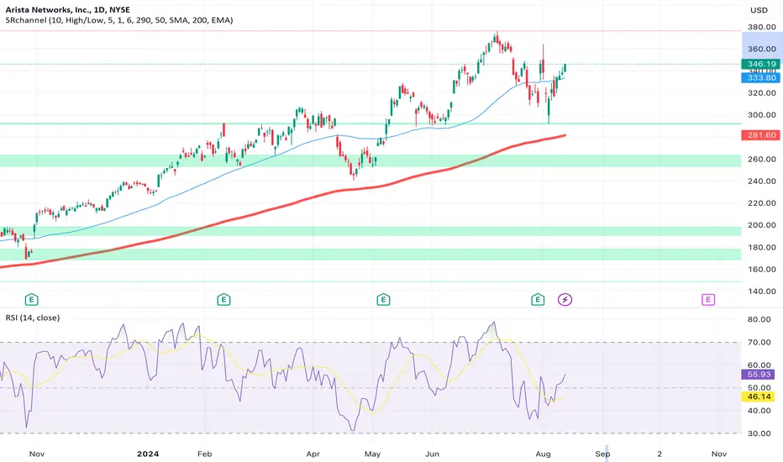
Task: Click the earnings marker near May
Action: coord(383,300)
